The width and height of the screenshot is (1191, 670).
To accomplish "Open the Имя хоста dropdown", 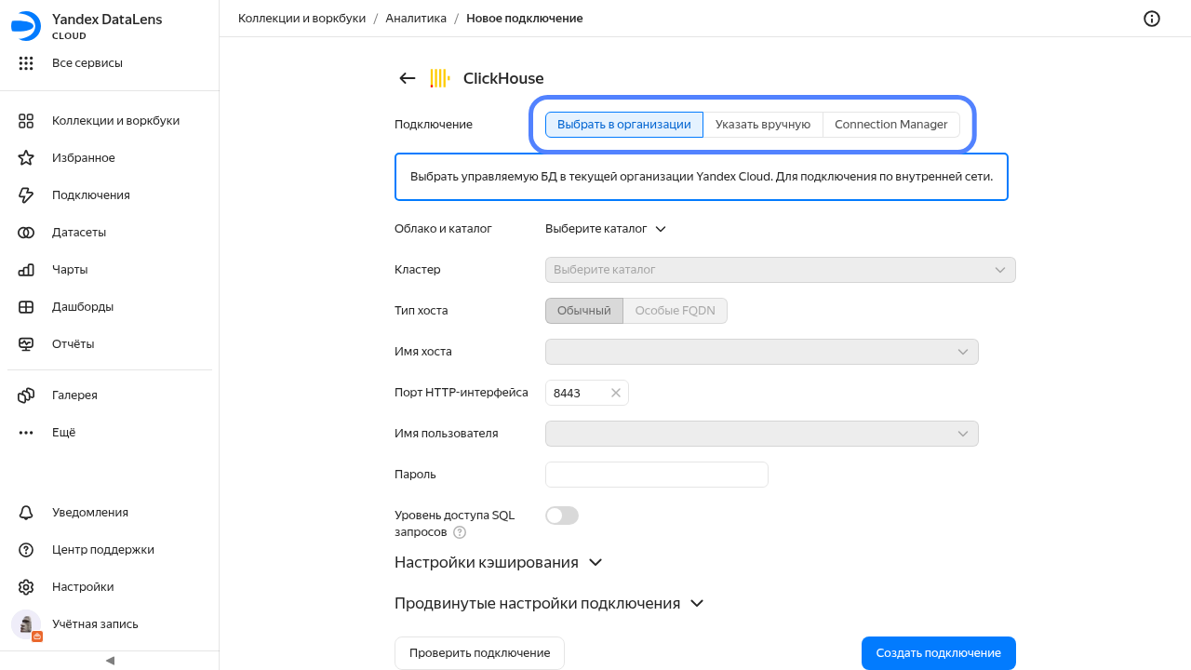I will pyautogui.click(x=762, y=352).
